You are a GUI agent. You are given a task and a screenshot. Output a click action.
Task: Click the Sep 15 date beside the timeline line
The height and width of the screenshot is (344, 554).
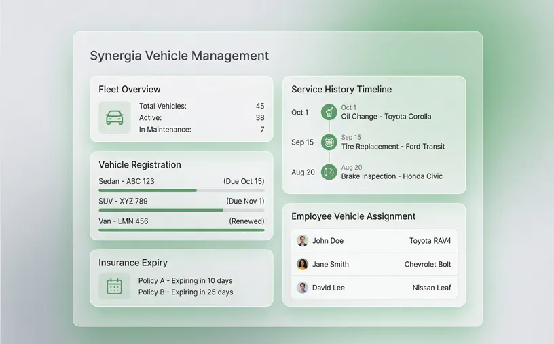point(302,142)
